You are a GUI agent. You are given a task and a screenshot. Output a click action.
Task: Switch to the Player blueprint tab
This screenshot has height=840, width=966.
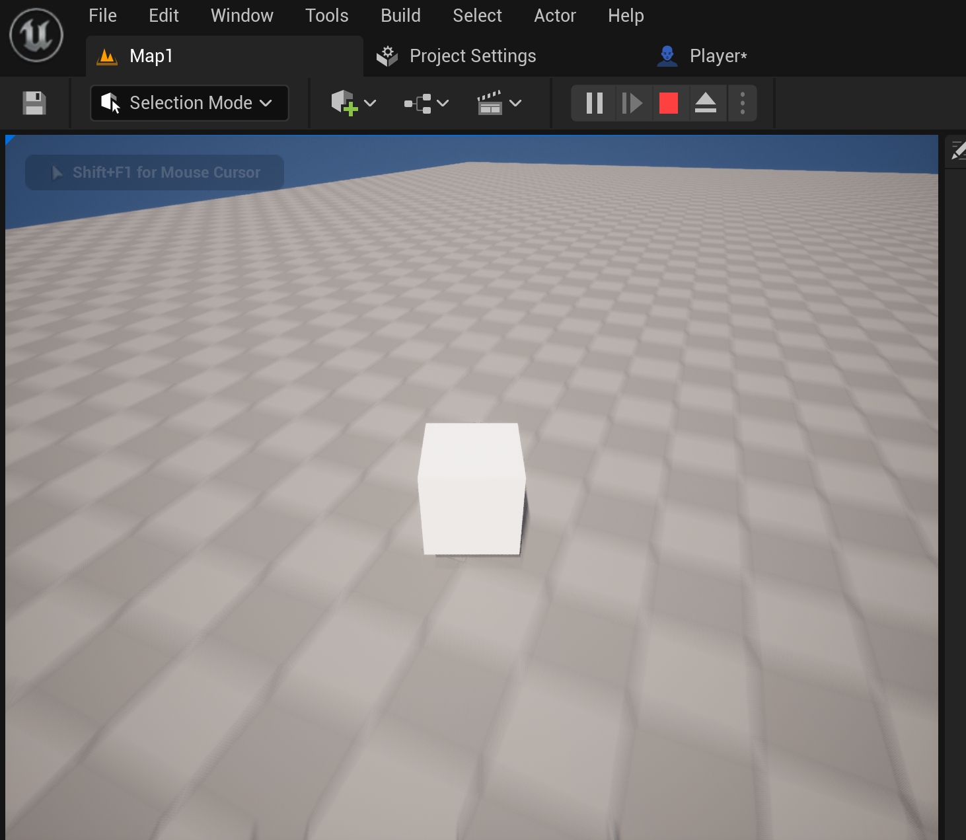[702, 56]
